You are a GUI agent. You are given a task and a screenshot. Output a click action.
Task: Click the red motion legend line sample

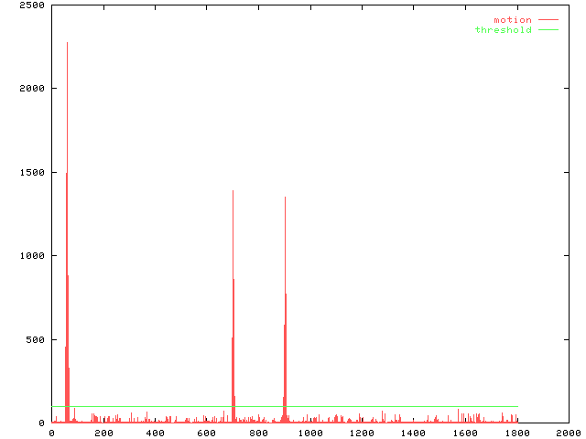point(548,20)
